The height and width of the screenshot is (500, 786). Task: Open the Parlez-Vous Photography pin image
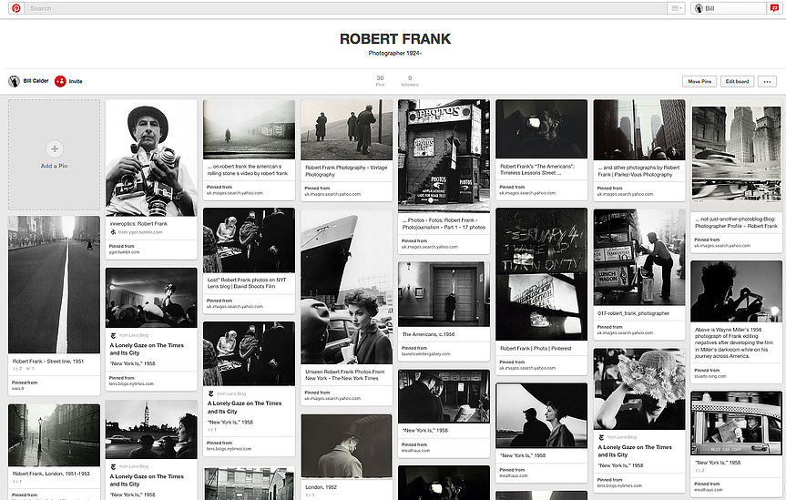tap(639, 129)
